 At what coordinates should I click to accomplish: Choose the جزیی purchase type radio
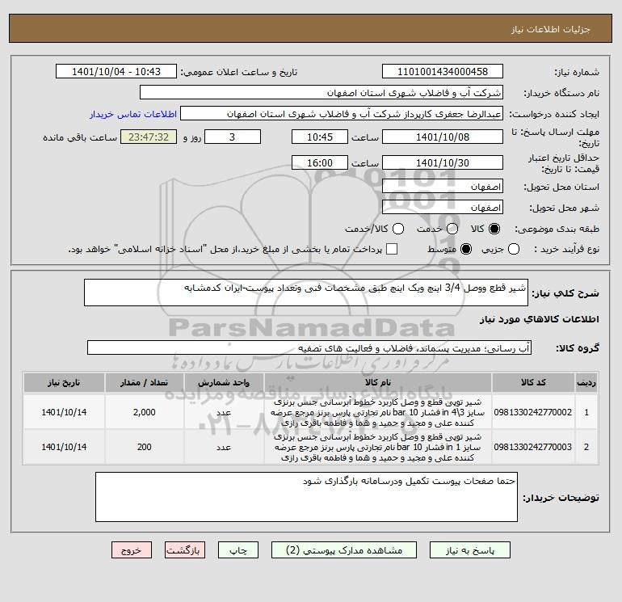tap(513, 249)
